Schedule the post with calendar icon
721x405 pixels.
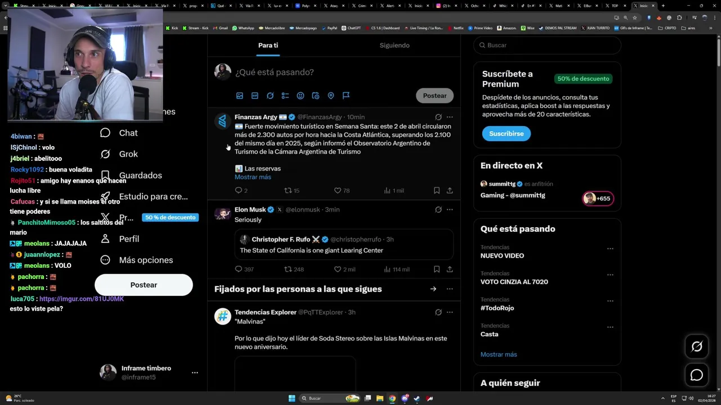pos(315,96)
